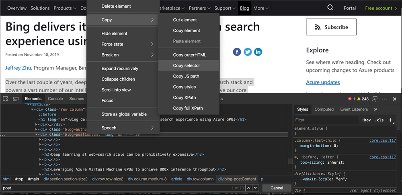Screen dimensions: 402x195
Task: Share the post on Twitter
Action: pyautogui.click(x=248, y=52)
